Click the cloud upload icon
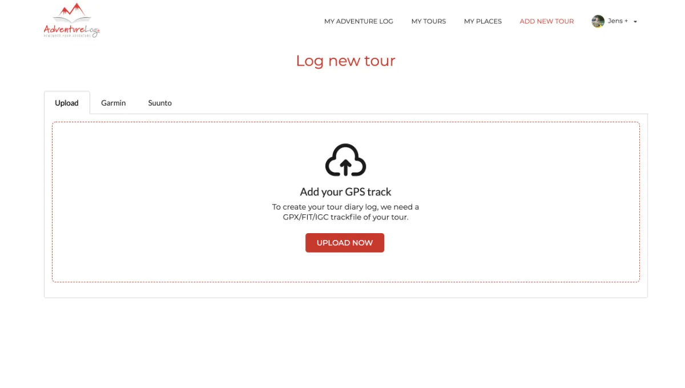Image resolution: width=685 pixels, height=388 pixels. [x=345, y=161]
